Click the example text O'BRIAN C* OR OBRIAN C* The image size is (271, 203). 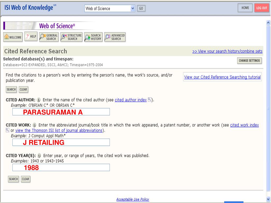click(52, 105)
